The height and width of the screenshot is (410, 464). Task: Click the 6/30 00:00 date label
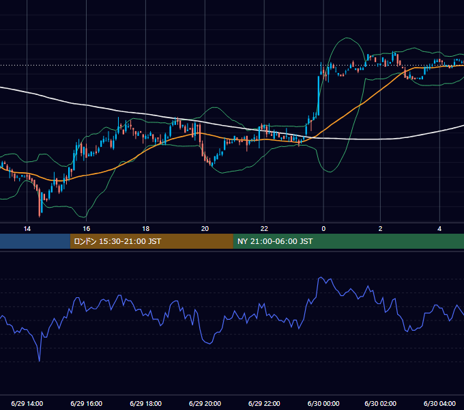coord(323,403)
